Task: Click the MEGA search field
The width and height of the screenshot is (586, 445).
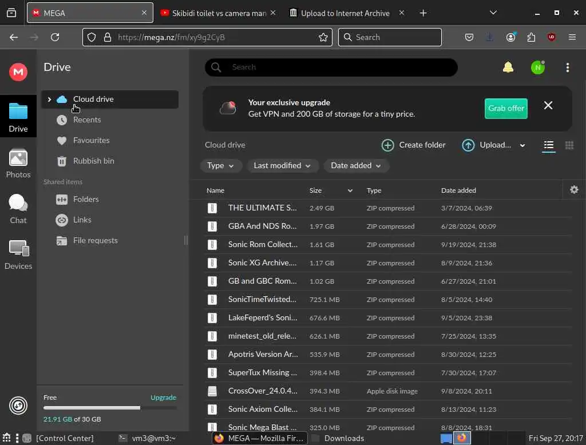Action: 331,67
